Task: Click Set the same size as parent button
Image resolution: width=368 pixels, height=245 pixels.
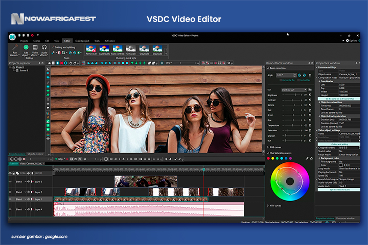Action: 339,99
